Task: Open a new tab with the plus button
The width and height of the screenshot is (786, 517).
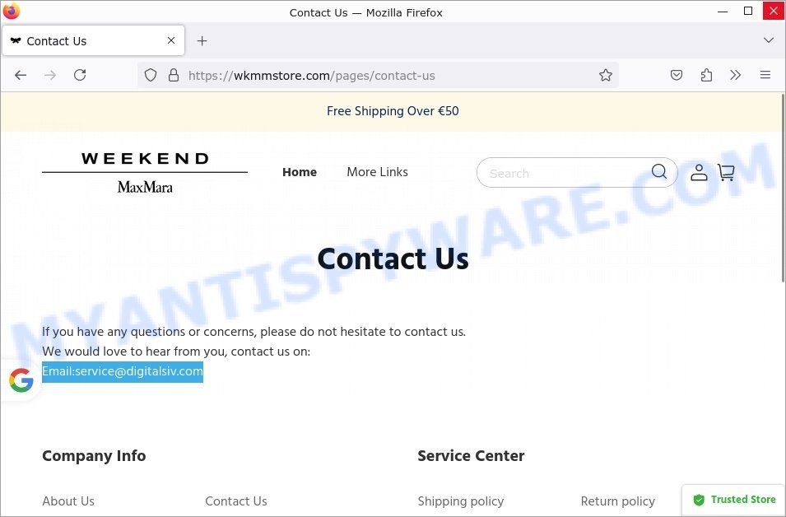Action: 202,40
